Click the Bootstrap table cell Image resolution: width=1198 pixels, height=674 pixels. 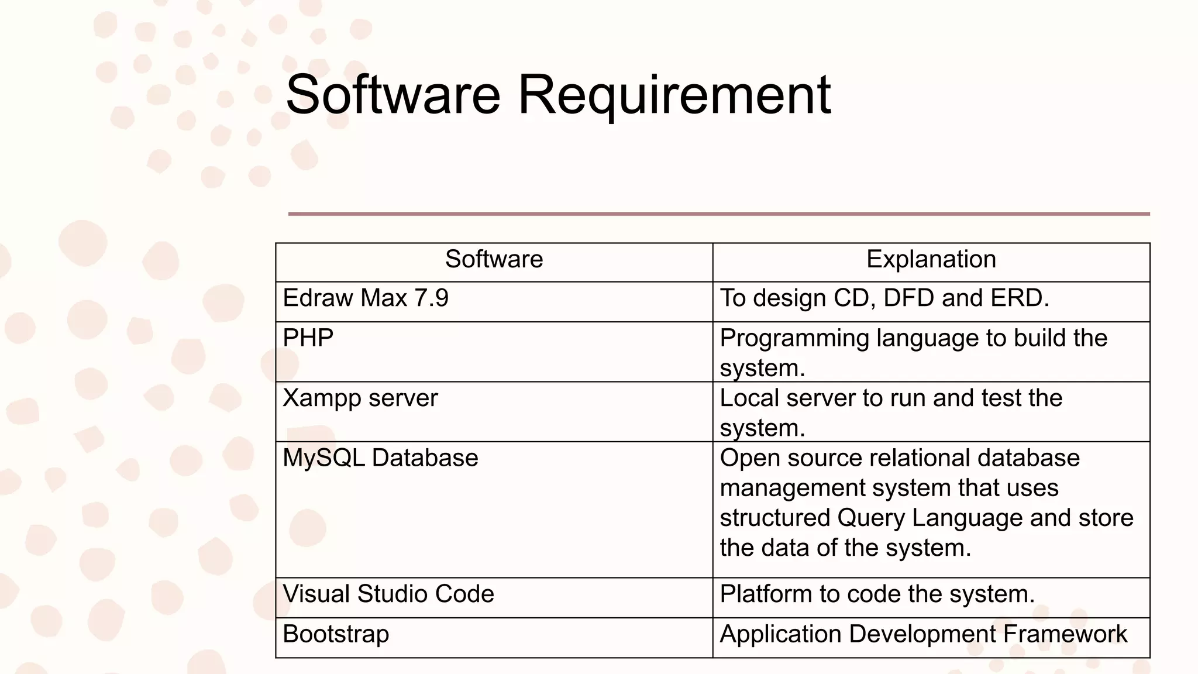pos(336,634)
